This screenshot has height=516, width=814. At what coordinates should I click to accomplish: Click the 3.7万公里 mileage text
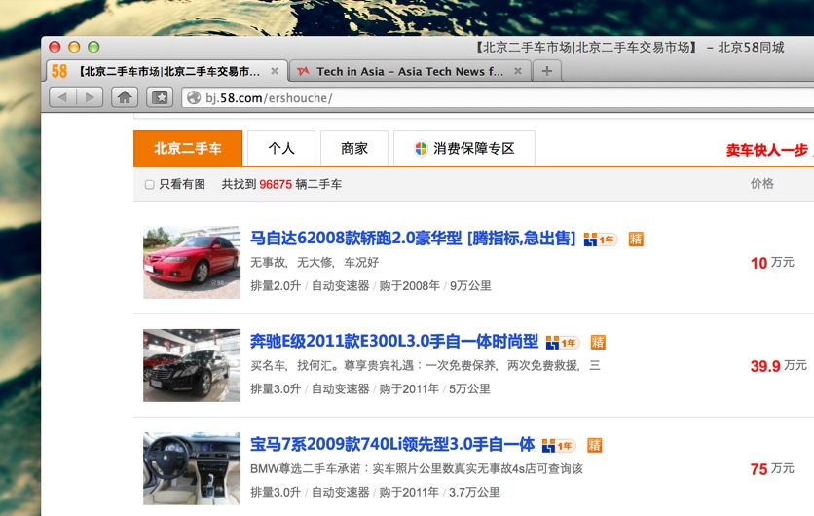(x=474, y=492)
